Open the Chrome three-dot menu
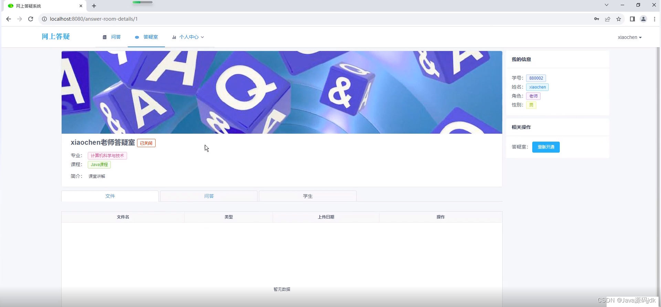The image size is (661, 307). point(654,19)
